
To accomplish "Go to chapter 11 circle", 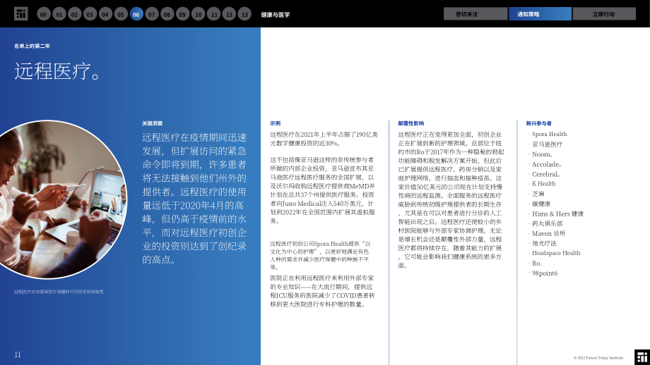I will (214, 14).
